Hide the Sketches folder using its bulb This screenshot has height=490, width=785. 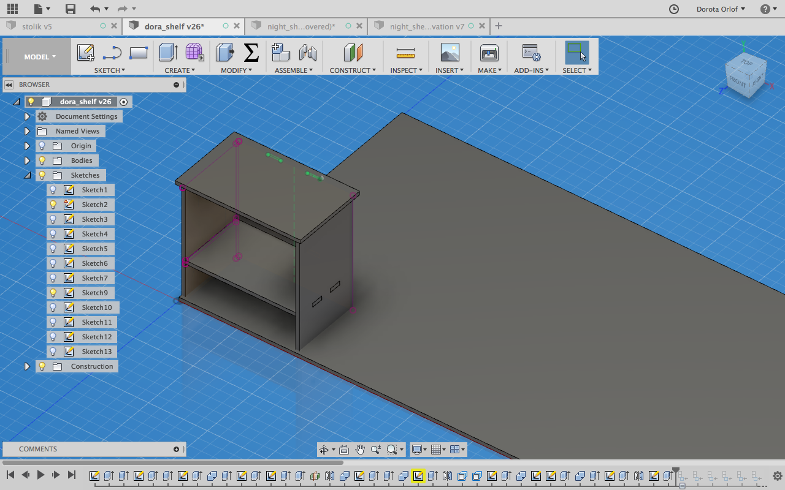[x=42, y=175]
